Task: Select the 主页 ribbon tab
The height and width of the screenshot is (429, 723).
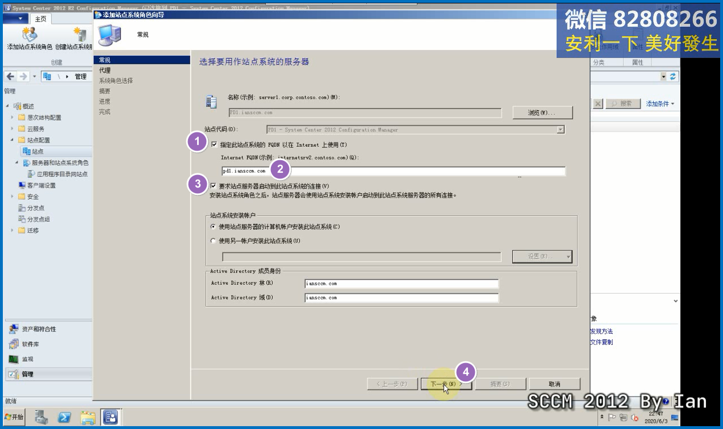Action: 40,19
